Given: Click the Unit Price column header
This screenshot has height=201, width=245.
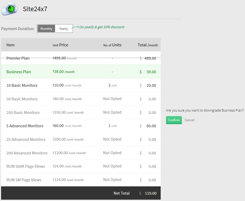Looking at the screenshot, I should click(x=60, y=45).
